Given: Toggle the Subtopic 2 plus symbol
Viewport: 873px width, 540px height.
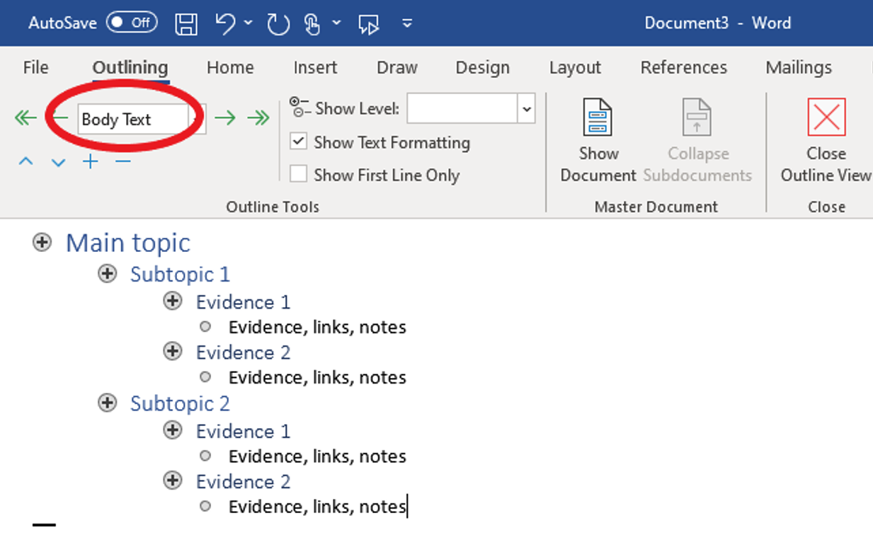Looking at the screenshot, I should click(x=107, y=403).
